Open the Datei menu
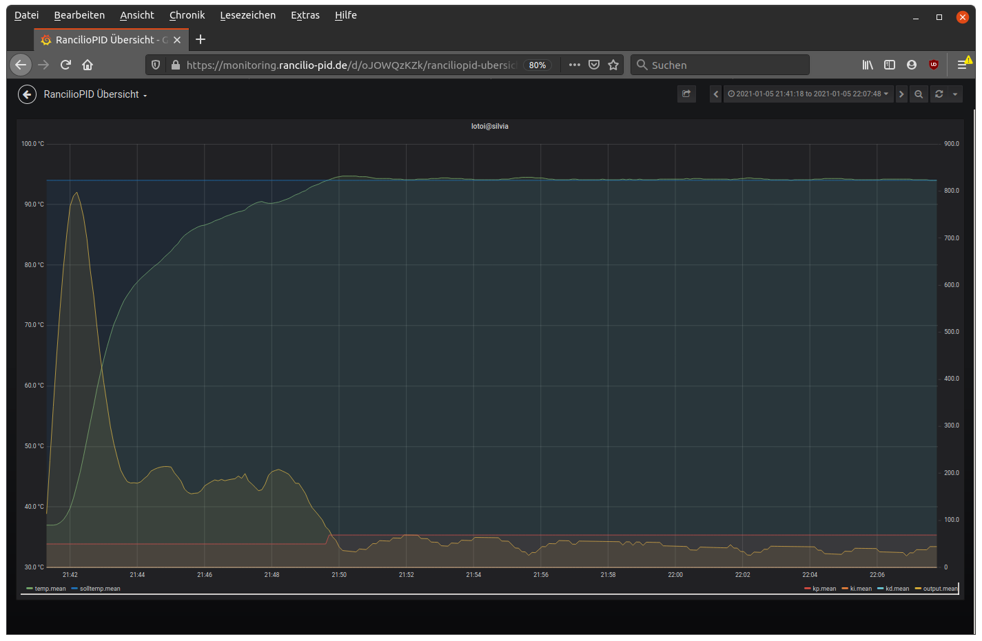The width and height of the screenshot is (982, 641). (x=26, y=15)
